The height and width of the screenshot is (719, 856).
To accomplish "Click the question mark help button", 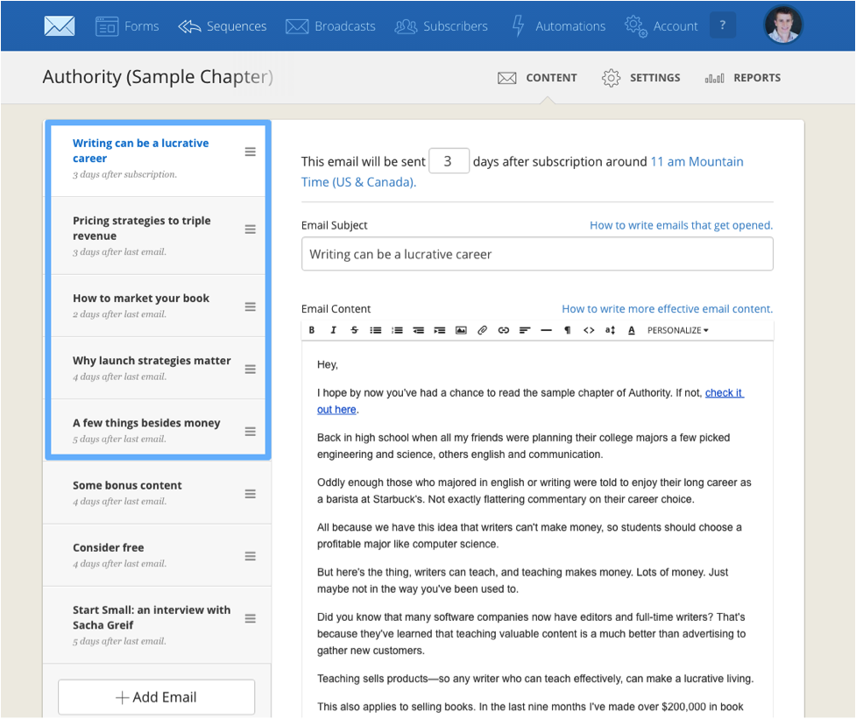I will click(x=722, y=25).
